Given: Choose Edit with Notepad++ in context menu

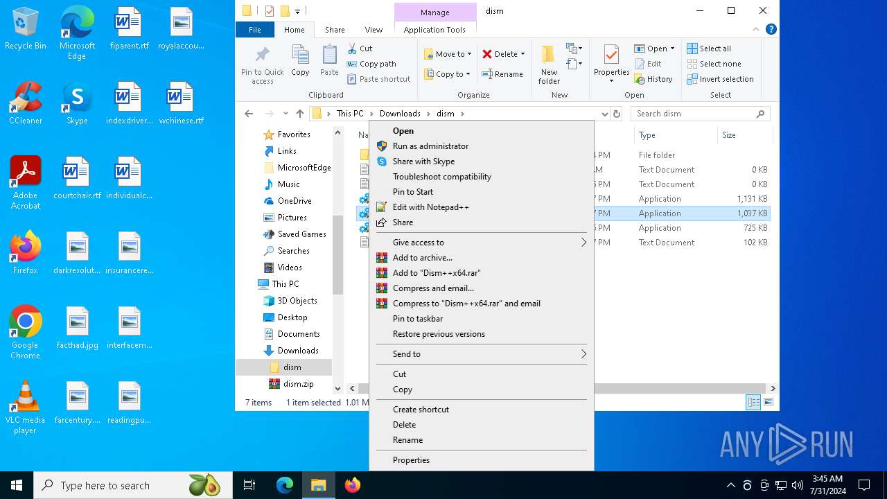Looking at the screenshot, I should point(482,207).
